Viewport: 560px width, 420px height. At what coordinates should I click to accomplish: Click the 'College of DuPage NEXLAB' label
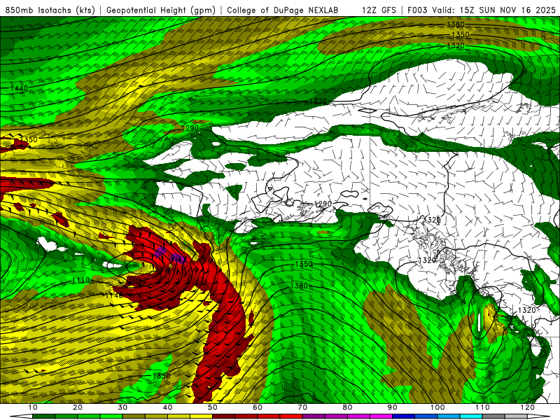(x=283, y=10)
